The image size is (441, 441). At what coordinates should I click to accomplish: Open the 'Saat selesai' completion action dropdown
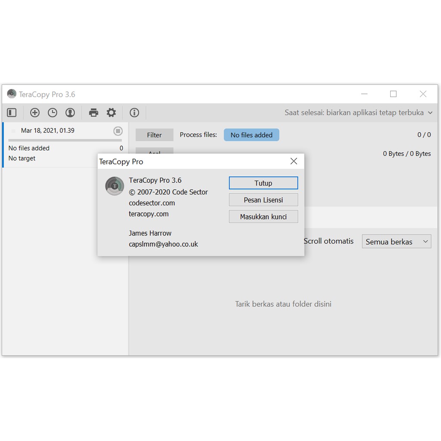point(357,112)
